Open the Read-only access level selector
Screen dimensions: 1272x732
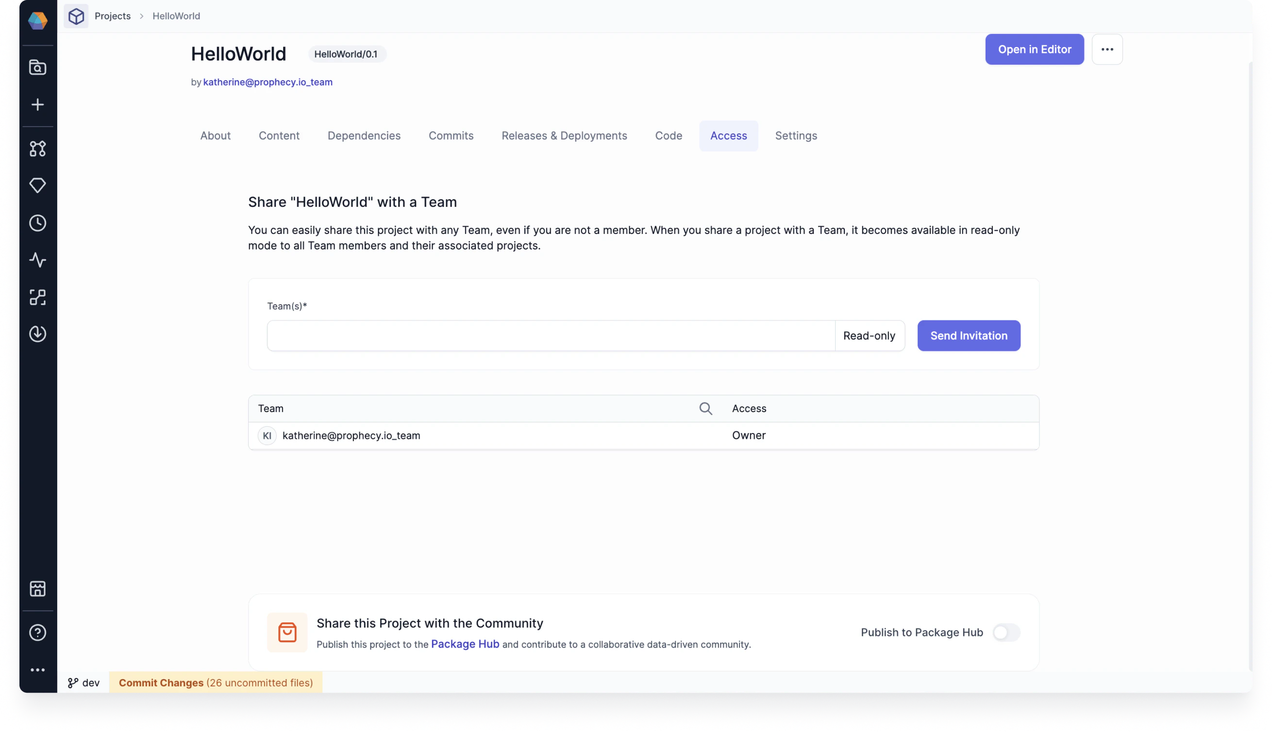(x=870, y=335)
